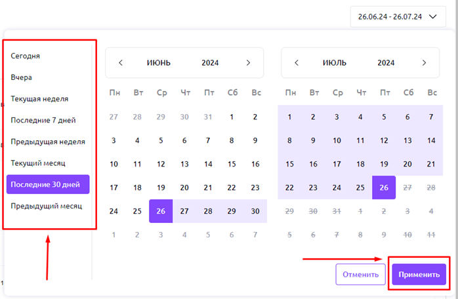
Task: Select July 15 in calendar
Action: [289, 164]
